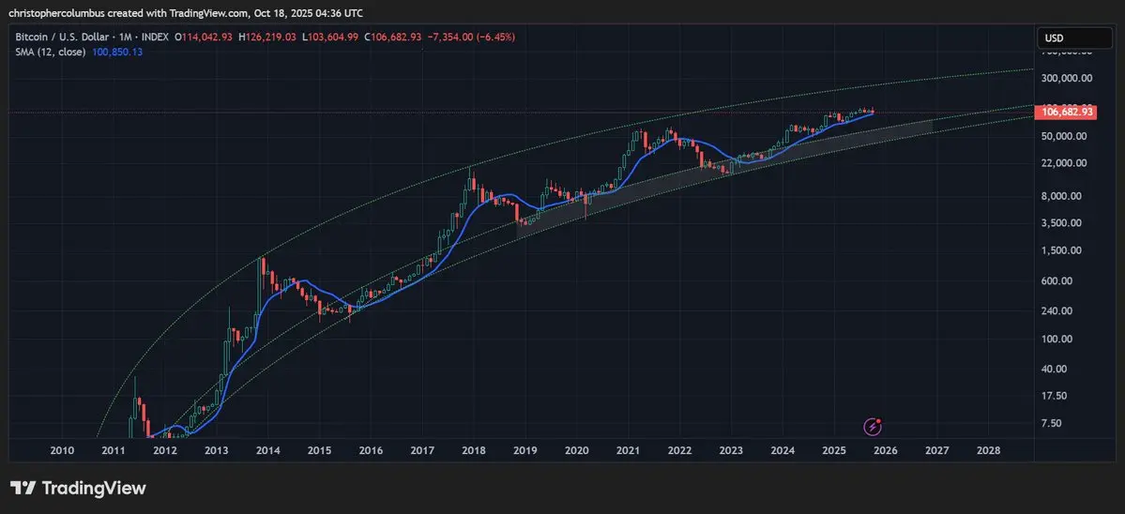This screenshot has height=514, width=1125.
Task: Click the 2017 label on time axis
Action: click(x=422, y=450)
